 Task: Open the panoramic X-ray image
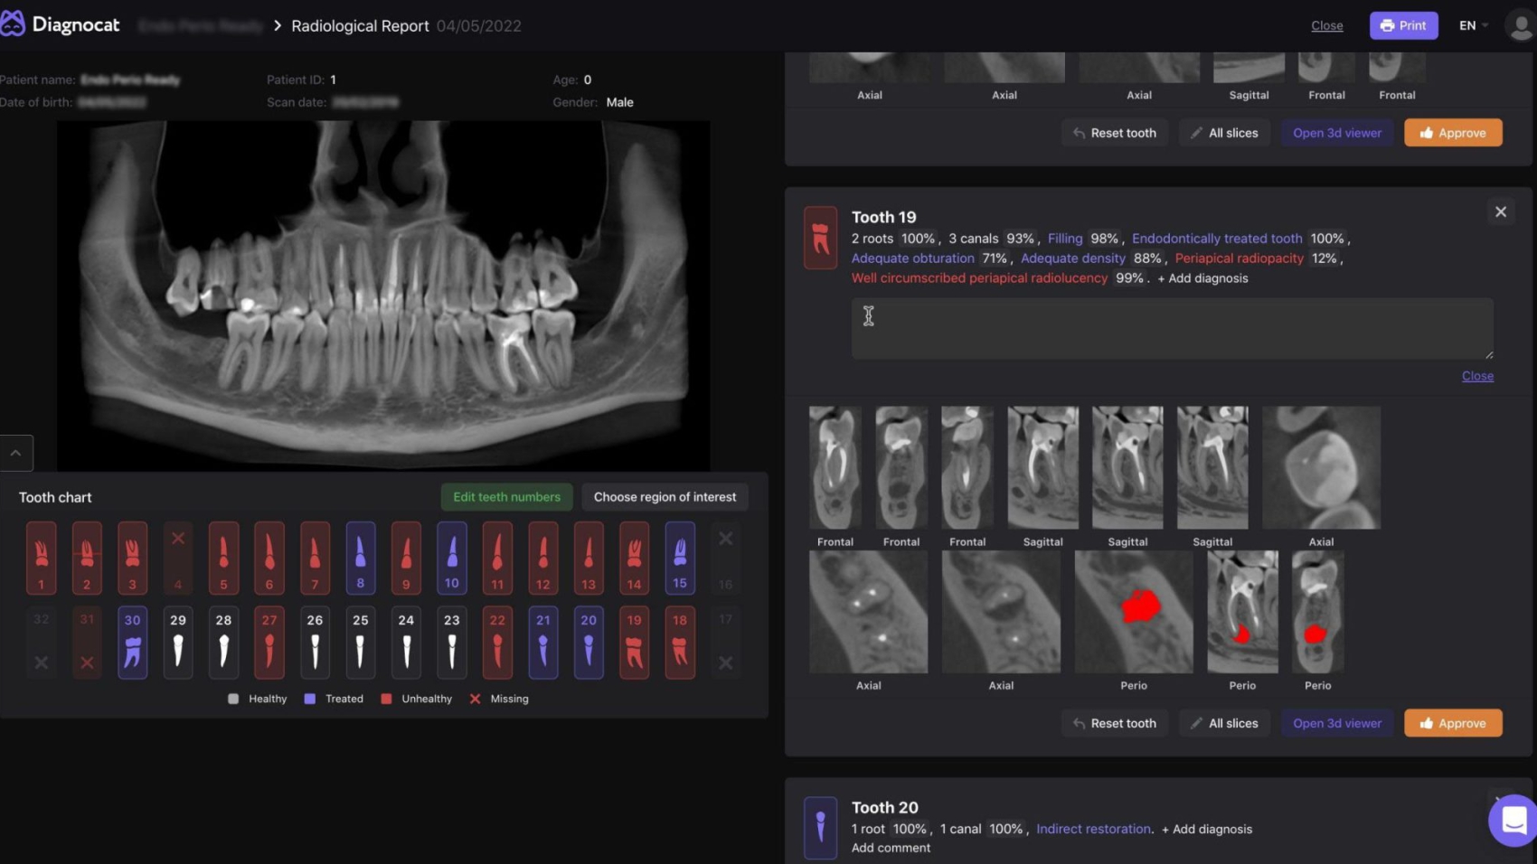pyautogui.click(x=383, y=296)
